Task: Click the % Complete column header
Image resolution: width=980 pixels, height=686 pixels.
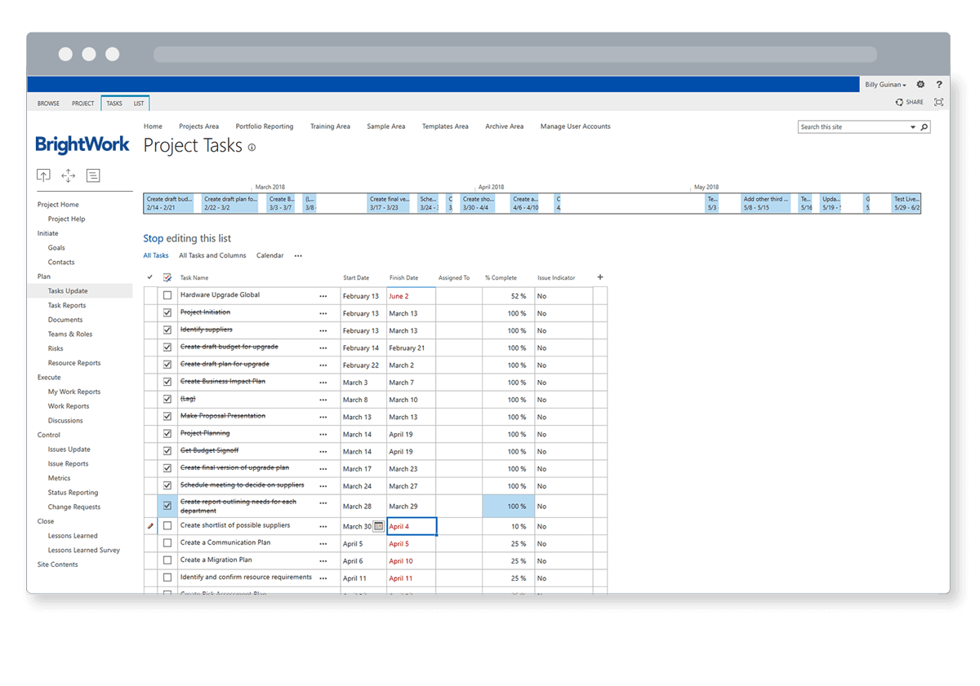Action: pyautogui.click(x=501, y=278)
